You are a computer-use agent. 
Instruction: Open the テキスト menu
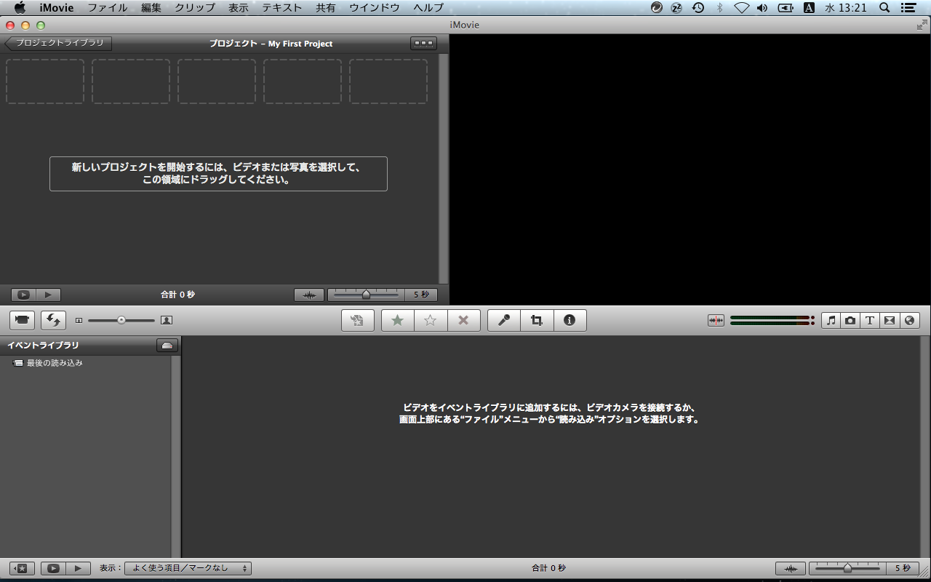point(282,8)
